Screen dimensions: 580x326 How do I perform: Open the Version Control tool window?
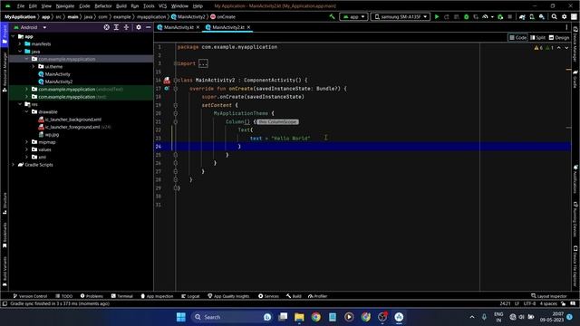(x=30, y=296)
